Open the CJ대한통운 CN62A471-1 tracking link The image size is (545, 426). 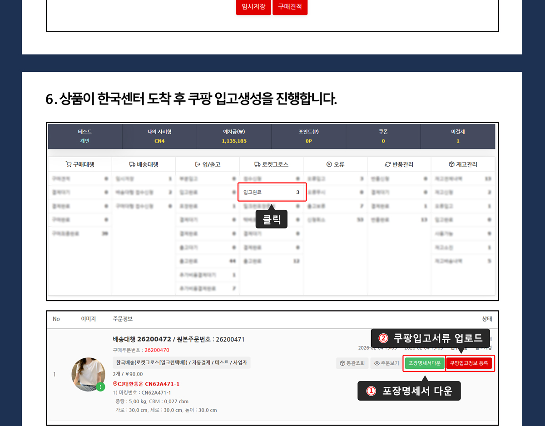[x=149, y=384]
